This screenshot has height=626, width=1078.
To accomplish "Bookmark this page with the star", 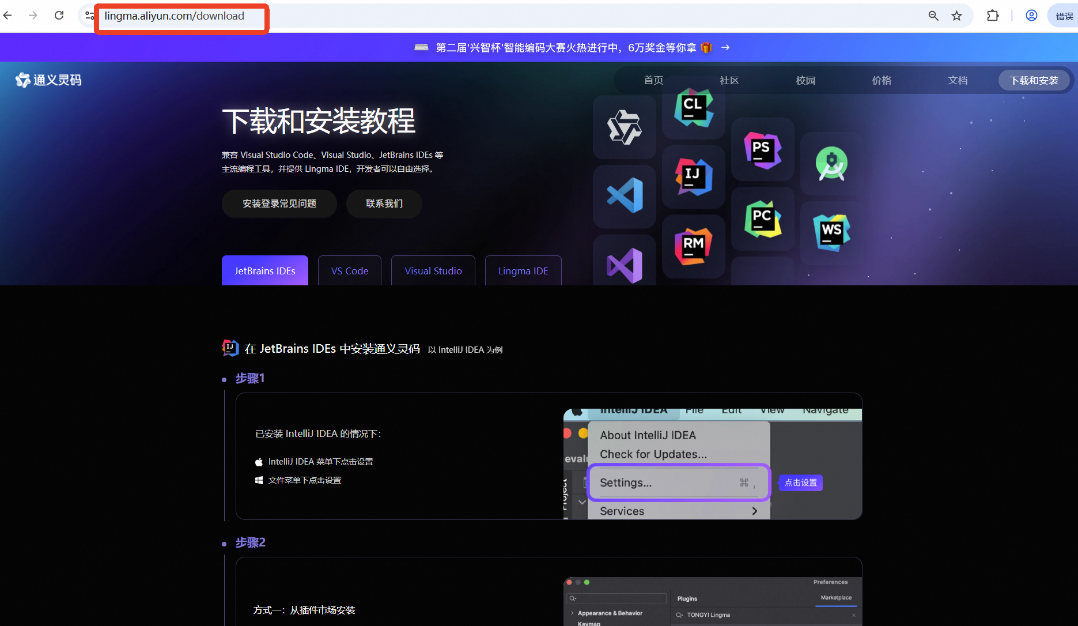I will (957, 16).
